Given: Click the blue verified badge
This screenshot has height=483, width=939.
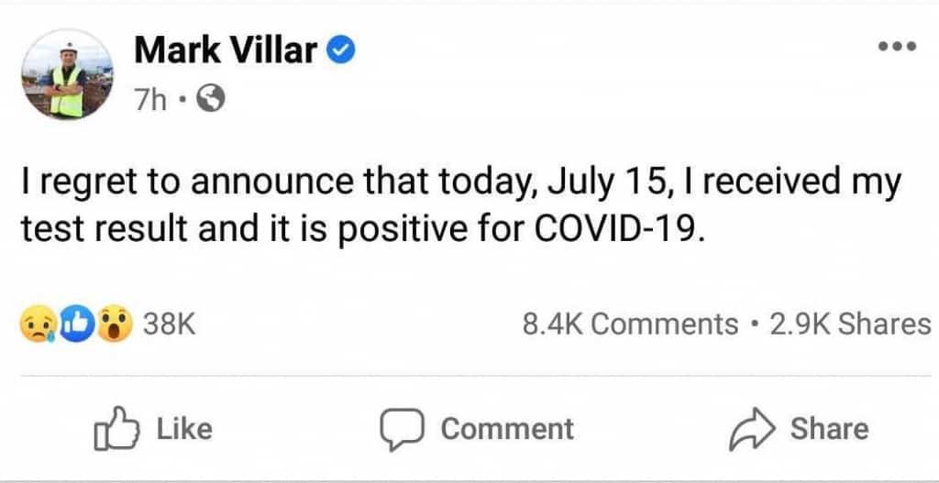Looking at the screenshot, I should tap(341, 51).
